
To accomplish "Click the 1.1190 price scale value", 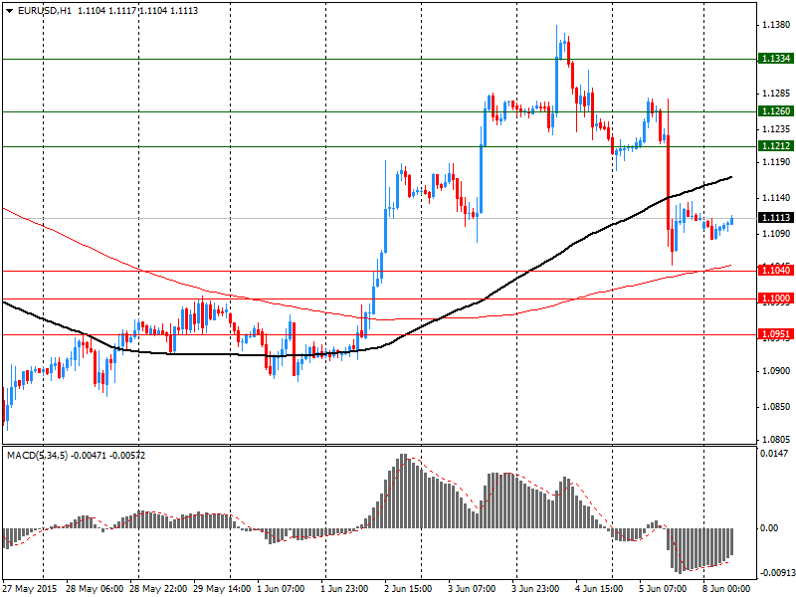I will click(777, 162).
